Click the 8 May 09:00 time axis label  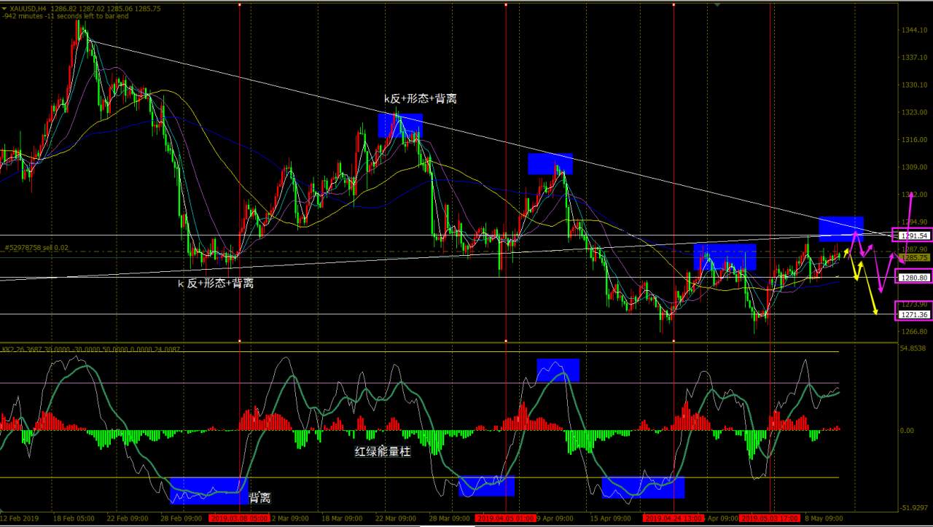824,518
